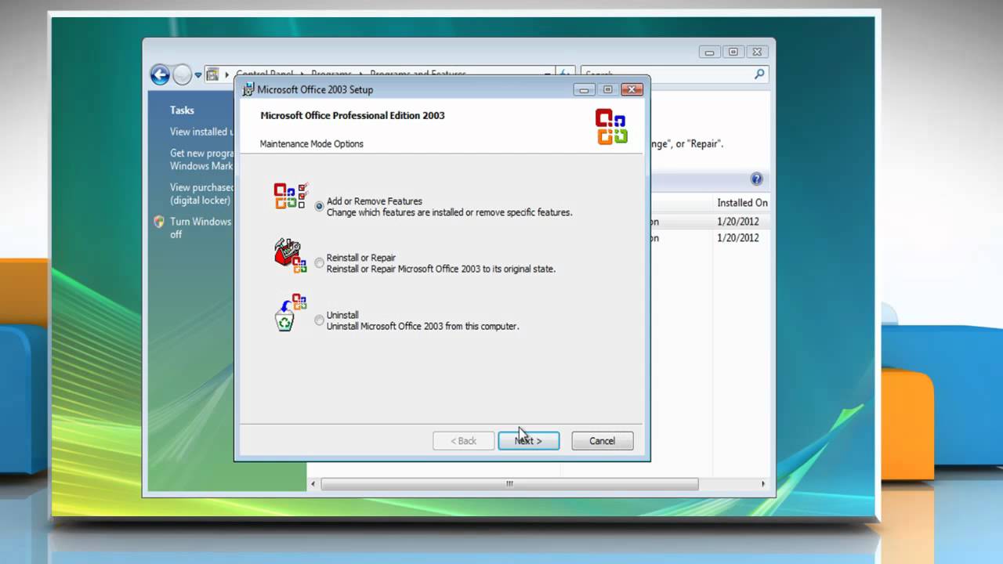This screenshot has width=1003, height=564.
Task: Select first row with date 1/20/2012
Action: pos(709,222)
